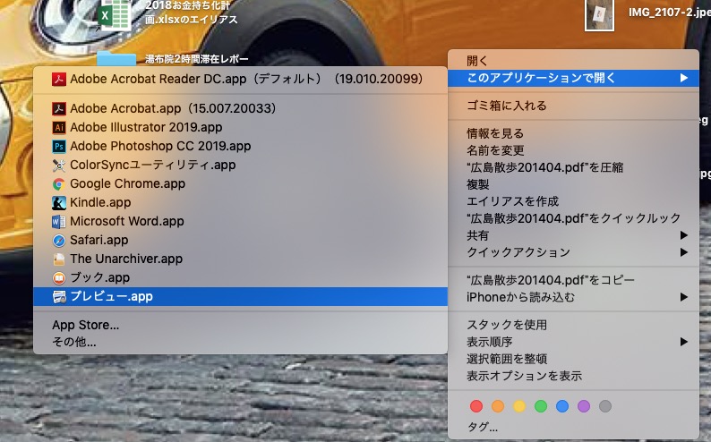Click the Microsoft Word app icon
Viewport: 711px width, 442px height.
coord(59,221)
